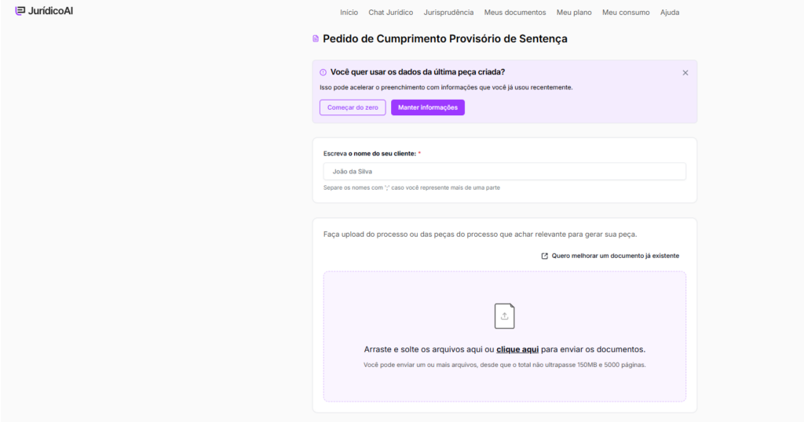Follow the clique aqui upload link
804x422 pixels.
point(517,349)
